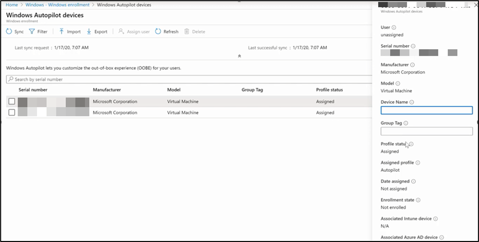479x242 pixels.
Task: Click the Refresh circular arrow icon
Action: click(158, 31)
